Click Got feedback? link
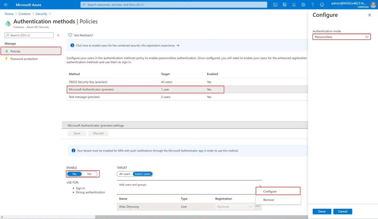Screen dimensions: 378x219 83,35
